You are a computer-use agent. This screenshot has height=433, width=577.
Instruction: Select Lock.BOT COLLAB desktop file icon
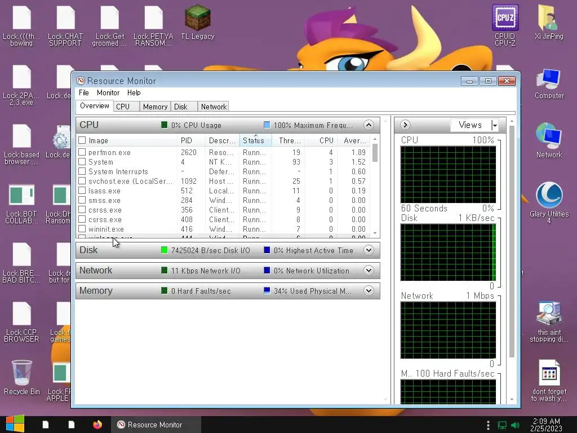[x=21, y=204]
